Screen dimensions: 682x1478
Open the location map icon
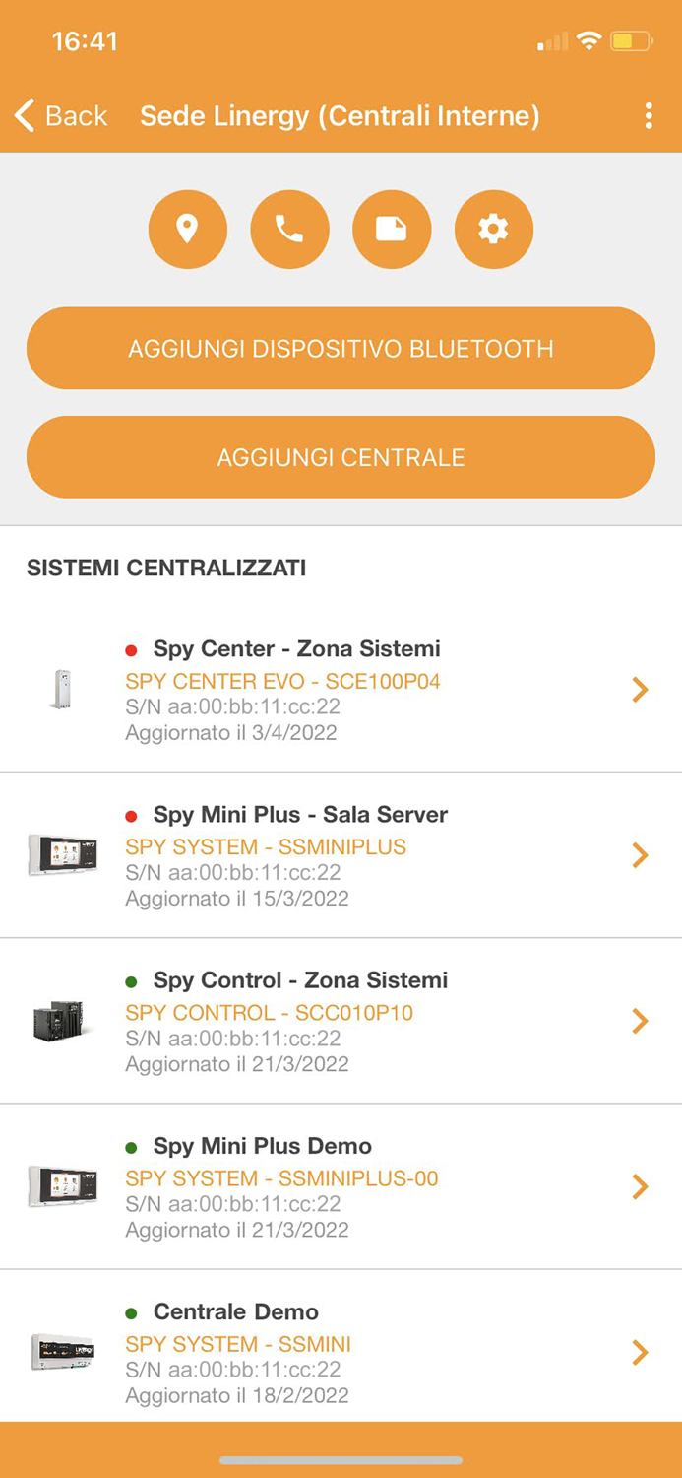click(x=188, y=229)
